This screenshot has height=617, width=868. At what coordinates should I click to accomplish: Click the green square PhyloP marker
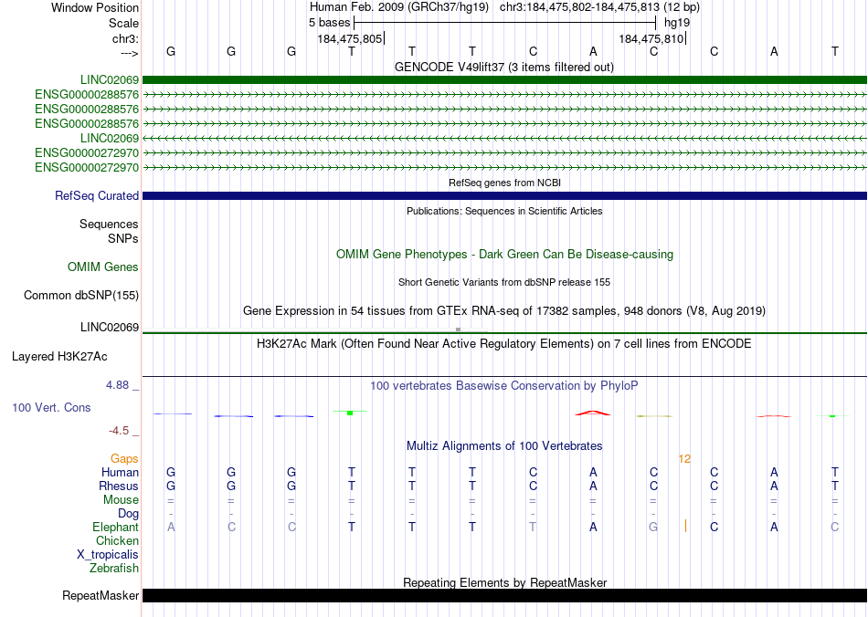[x=350, y=413]
